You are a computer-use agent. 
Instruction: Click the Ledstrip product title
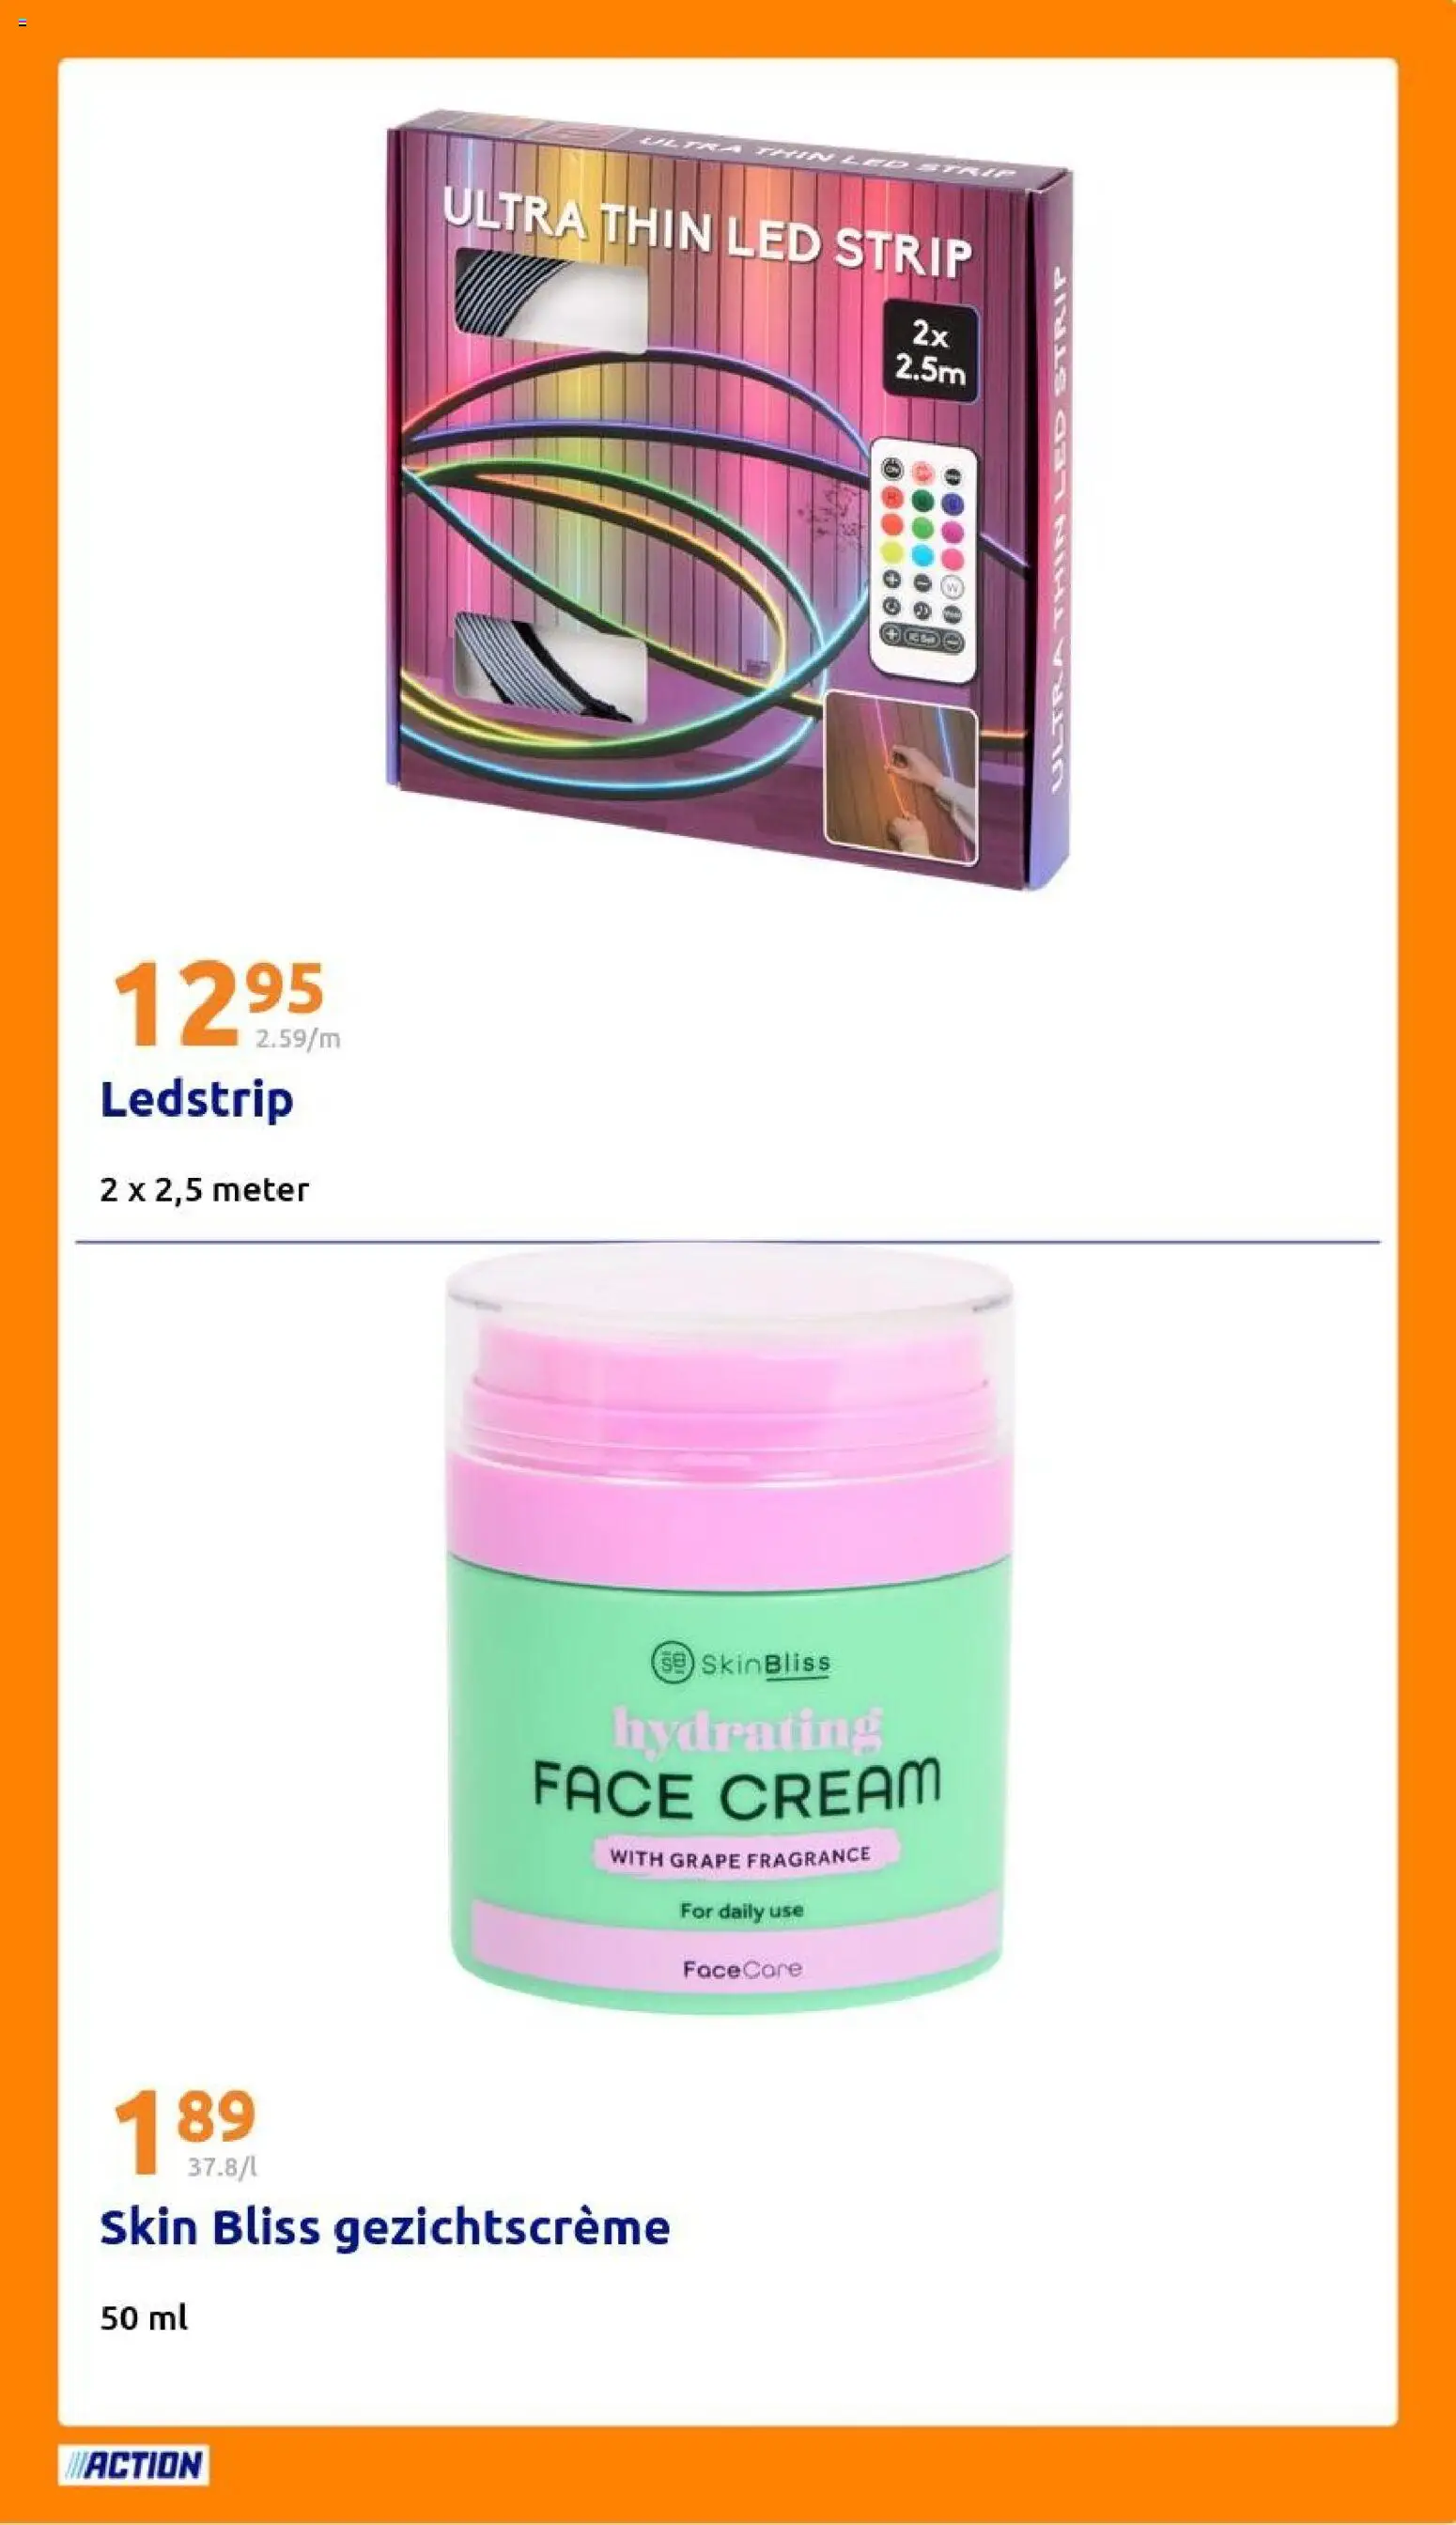click(x=197, y=1100)
